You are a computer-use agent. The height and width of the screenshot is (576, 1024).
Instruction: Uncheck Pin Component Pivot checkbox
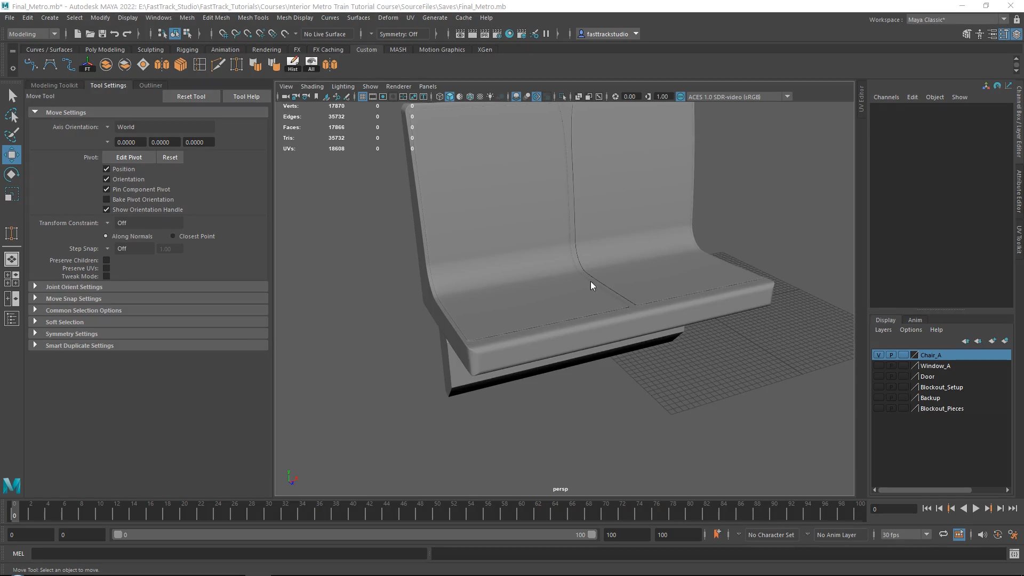[x=106, y=189]
